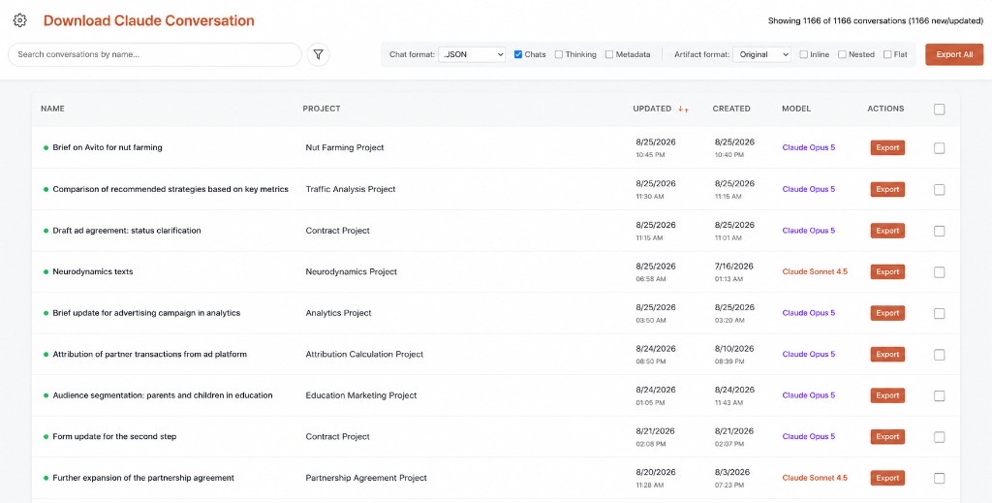Sort by the Model column header

click(796, 109)
